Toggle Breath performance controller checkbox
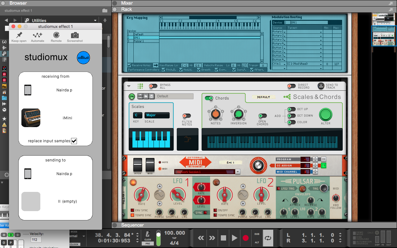Screen dimensions: 397x248 click(x=198, y=70)
